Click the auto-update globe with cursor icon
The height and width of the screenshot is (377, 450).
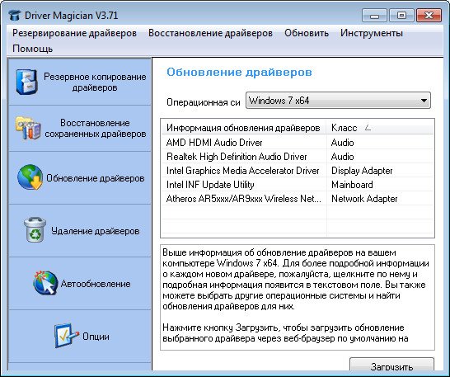(45, 283)
